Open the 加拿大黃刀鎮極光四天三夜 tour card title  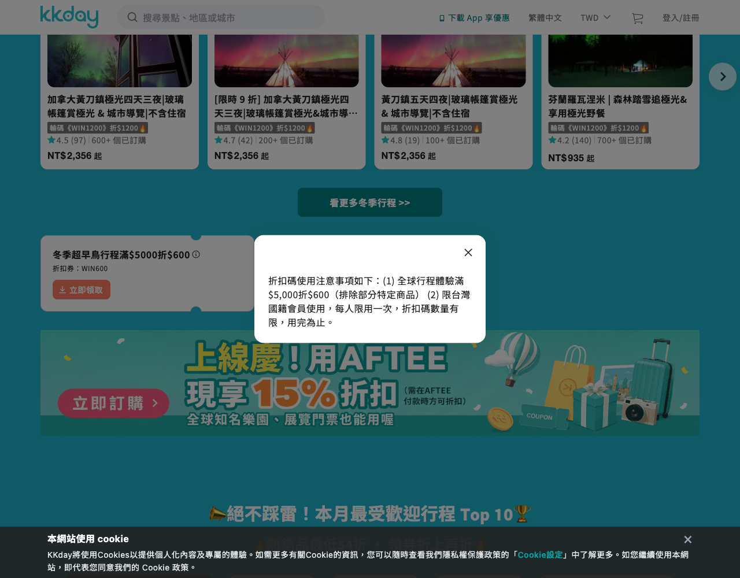(117, 106)
